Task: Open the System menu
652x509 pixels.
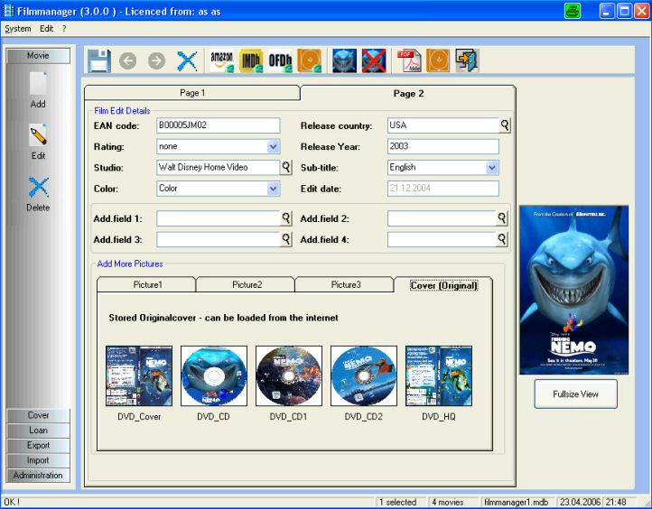Action: point(17,29)
